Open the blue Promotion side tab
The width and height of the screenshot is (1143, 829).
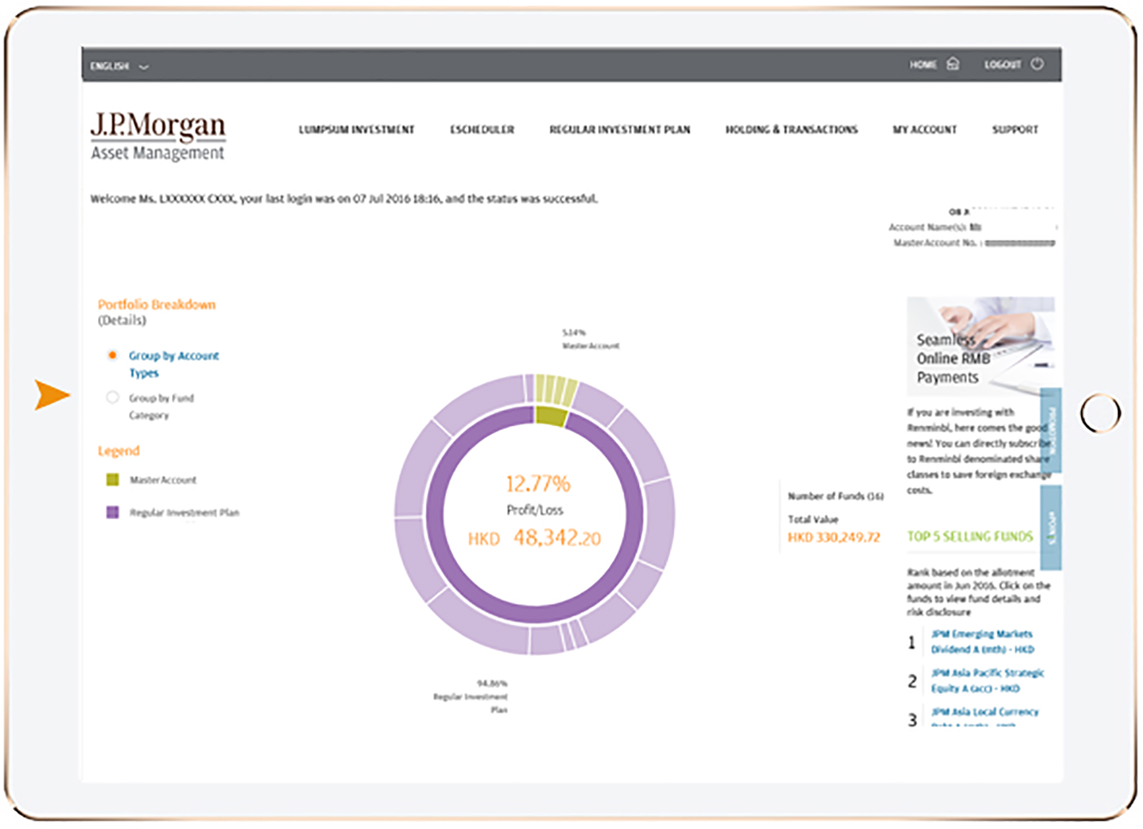tap(1051, 430)
